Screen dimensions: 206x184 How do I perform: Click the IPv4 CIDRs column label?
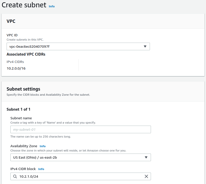15,62
